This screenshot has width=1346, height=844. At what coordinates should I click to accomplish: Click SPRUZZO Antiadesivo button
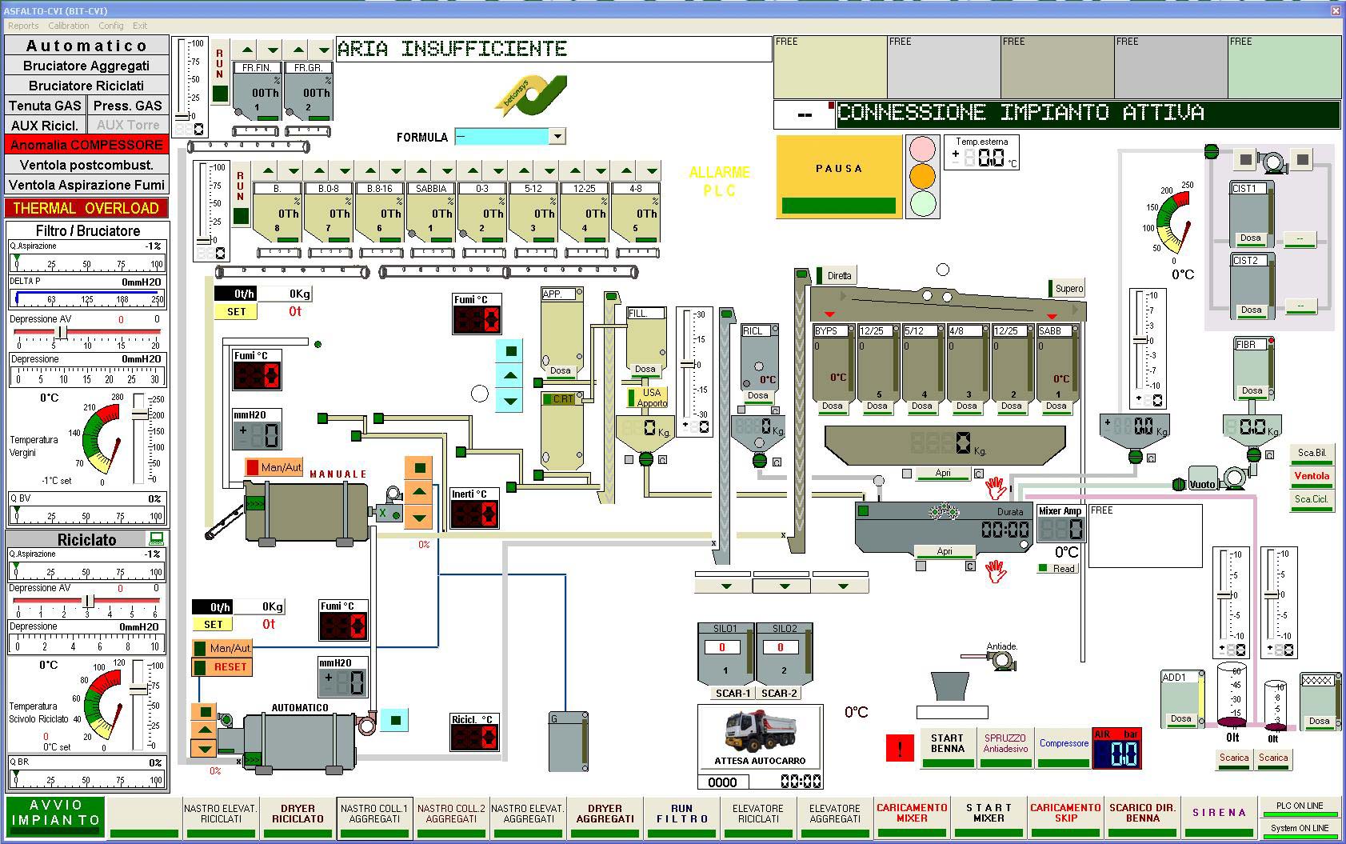pyautogui.click(x=1005, y=748)
